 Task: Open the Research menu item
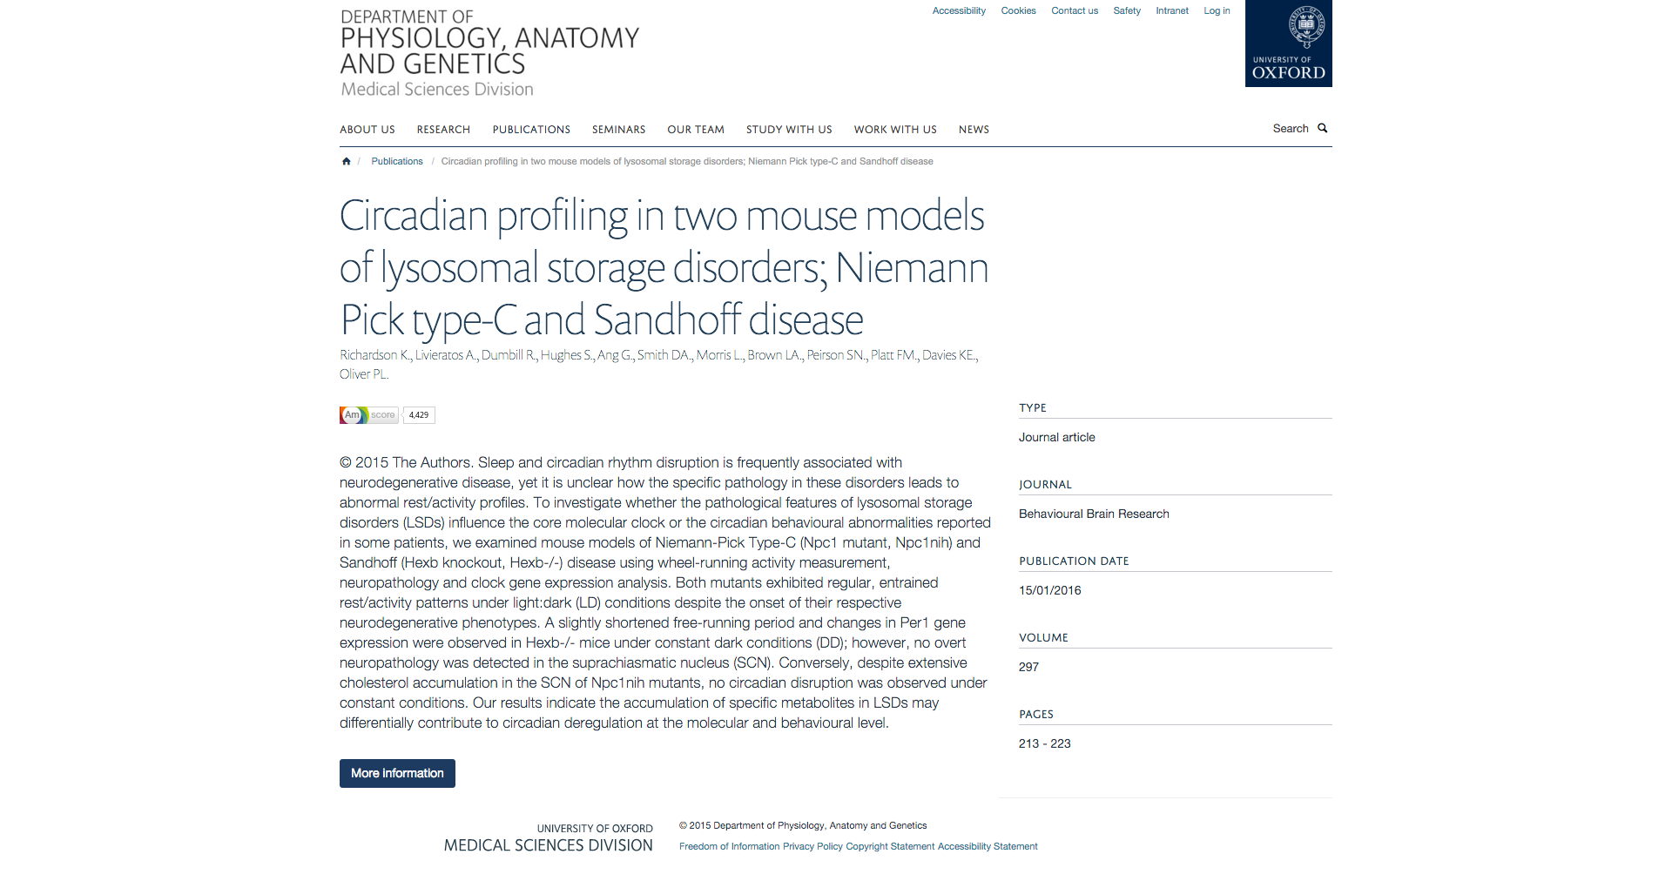click(443, 130)
